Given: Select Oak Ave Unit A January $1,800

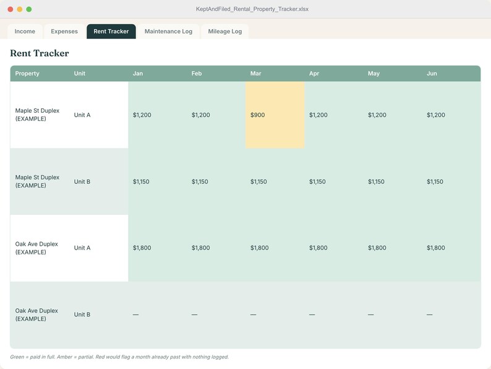Looking at the screenshot, I should pos(158,248).
